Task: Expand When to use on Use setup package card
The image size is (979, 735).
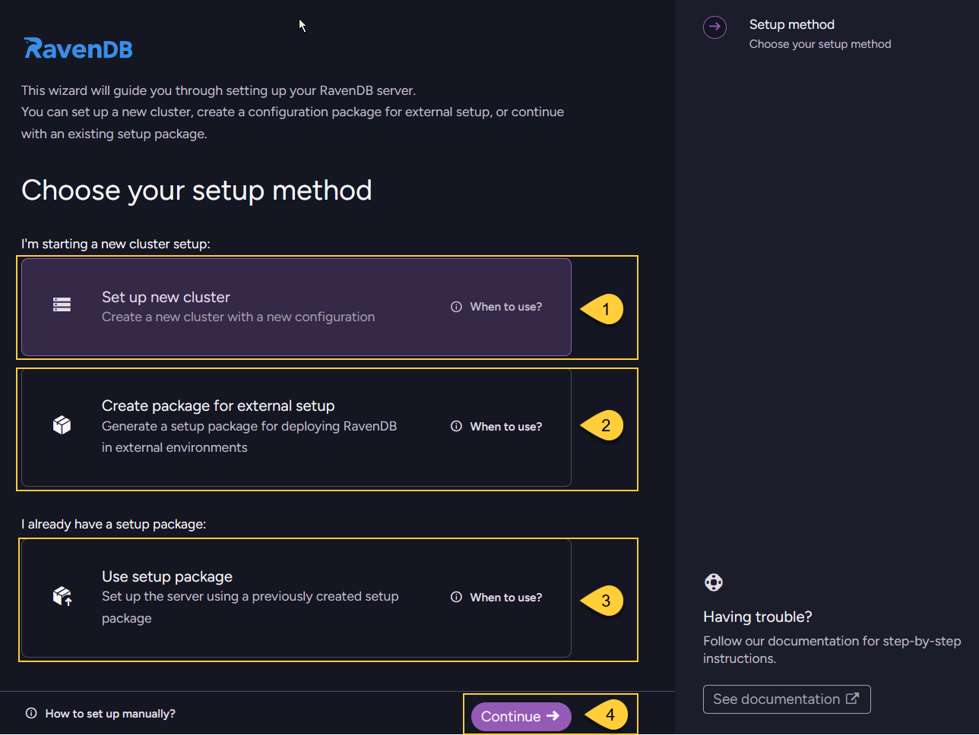Action: tap(505, 598)
